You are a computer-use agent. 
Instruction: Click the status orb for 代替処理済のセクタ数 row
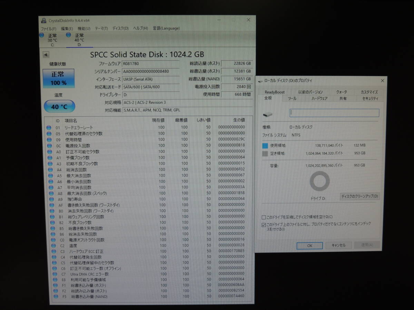tap(49, 134)
